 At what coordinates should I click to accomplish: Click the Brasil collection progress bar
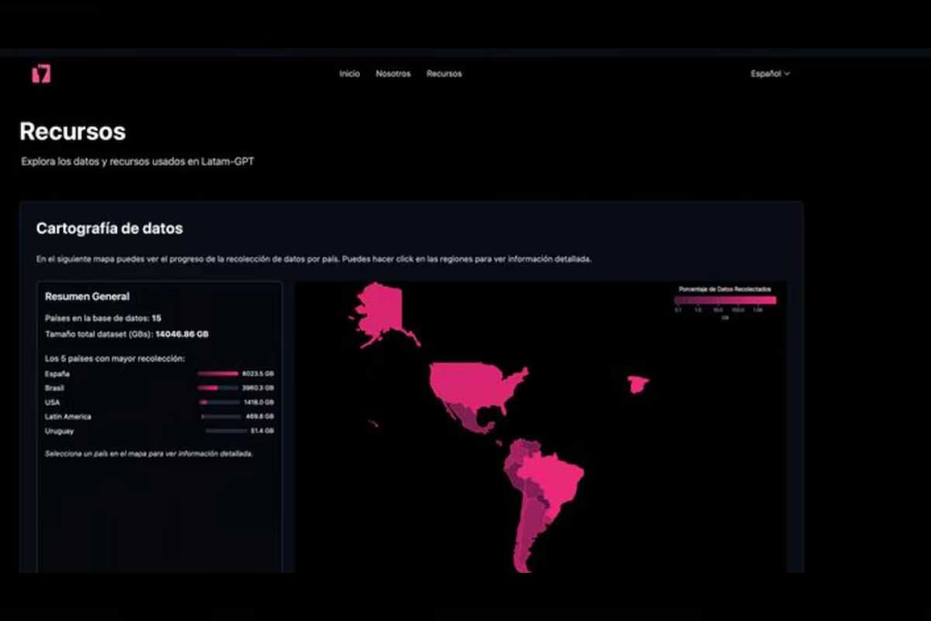point(218,387)
